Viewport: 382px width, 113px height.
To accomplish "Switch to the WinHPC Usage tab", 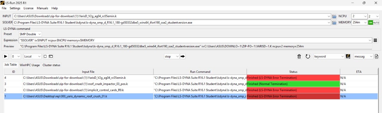I will coord(30,65).
